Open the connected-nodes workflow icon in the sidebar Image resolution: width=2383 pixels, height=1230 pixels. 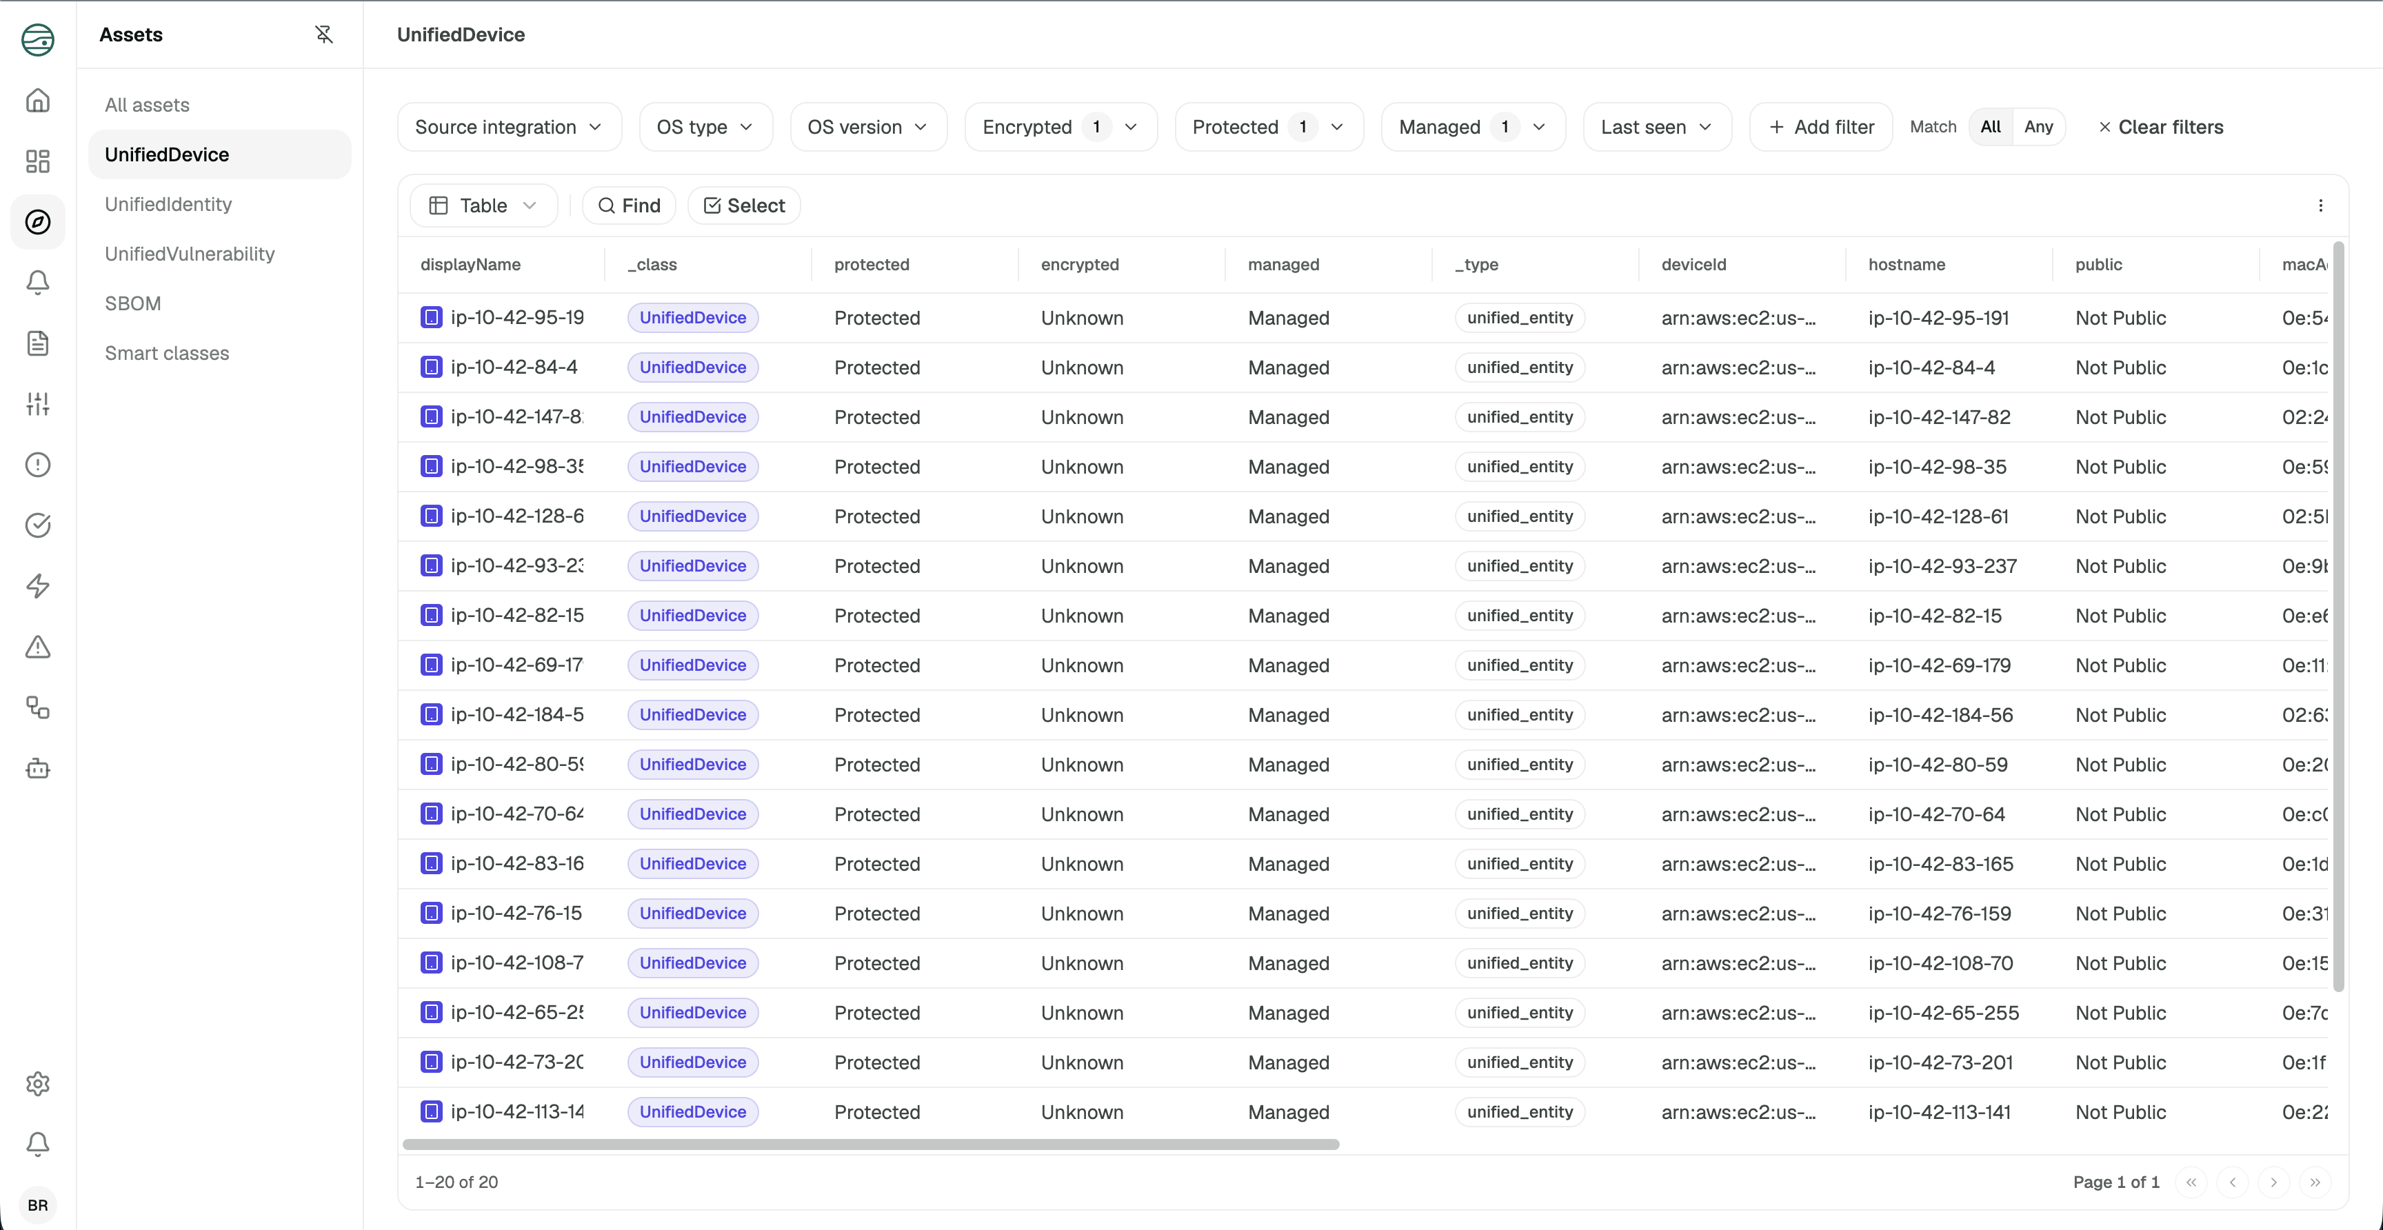point(38,707)
